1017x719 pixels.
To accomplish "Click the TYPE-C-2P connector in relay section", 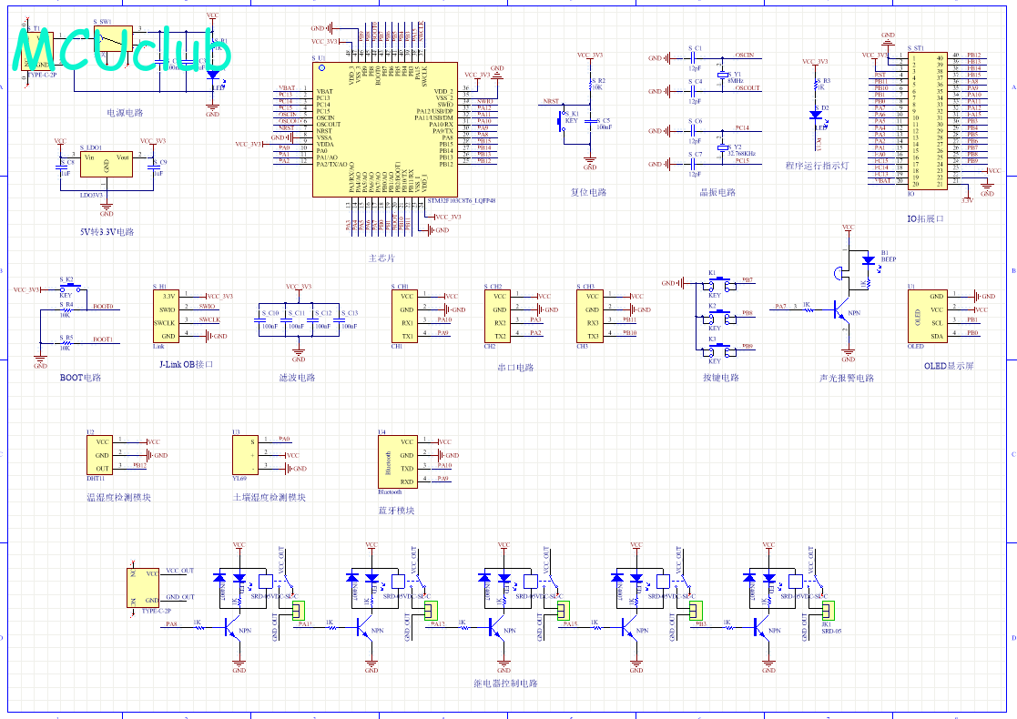I will [x=143, y=587].
